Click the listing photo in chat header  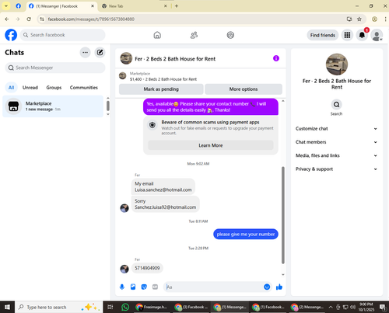[x=126, y=58]
